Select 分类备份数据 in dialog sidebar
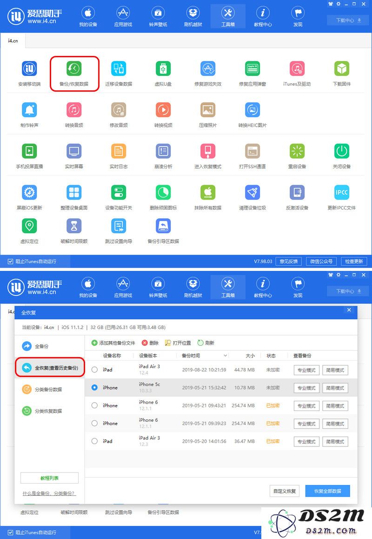This screenshot has width=372, height=539. tap(42, 390)
